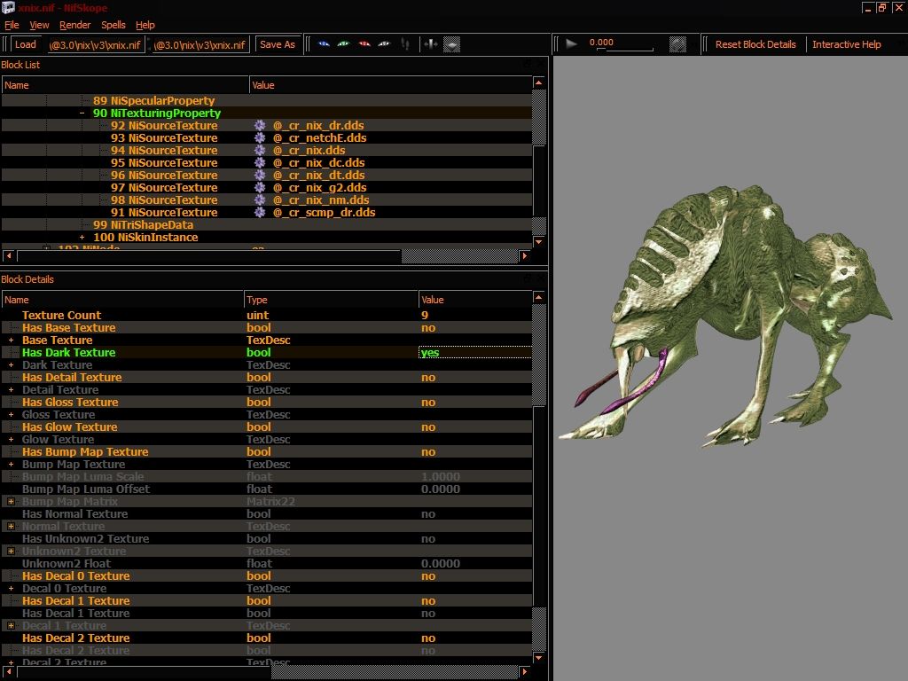
Task: Open the Spells menu
Action: 113,25
